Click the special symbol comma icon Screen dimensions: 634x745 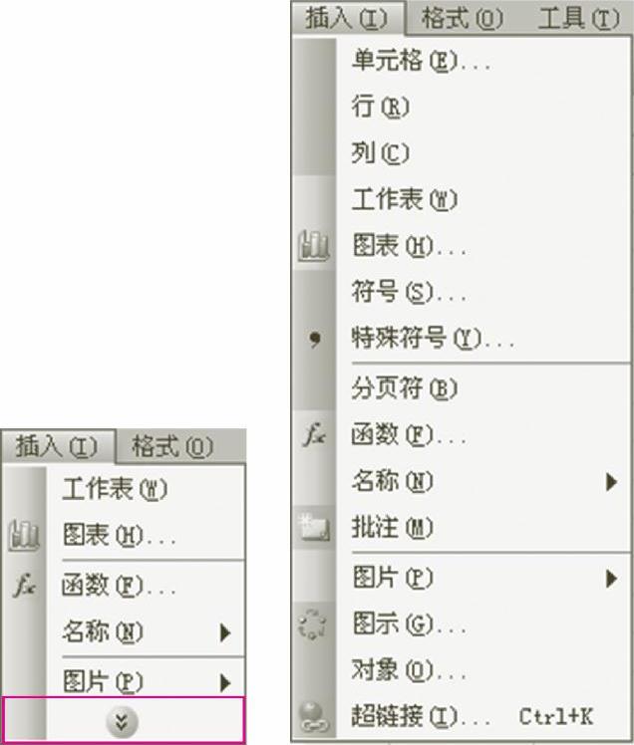click(x=314, y=339)
